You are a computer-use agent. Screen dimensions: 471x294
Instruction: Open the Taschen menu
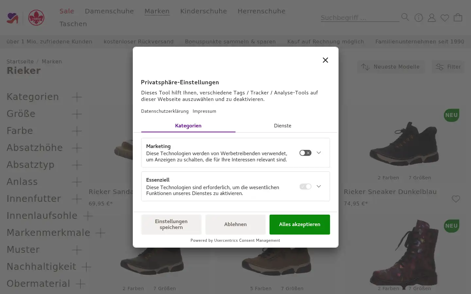pos(73,24)
